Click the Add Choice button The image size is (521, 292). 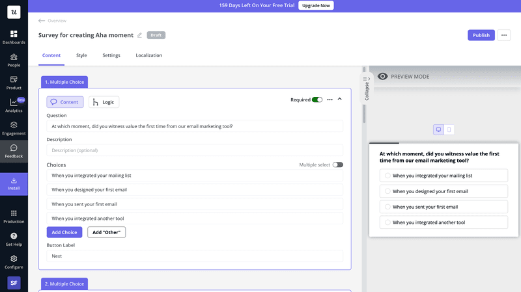click(x=64, y=232)
